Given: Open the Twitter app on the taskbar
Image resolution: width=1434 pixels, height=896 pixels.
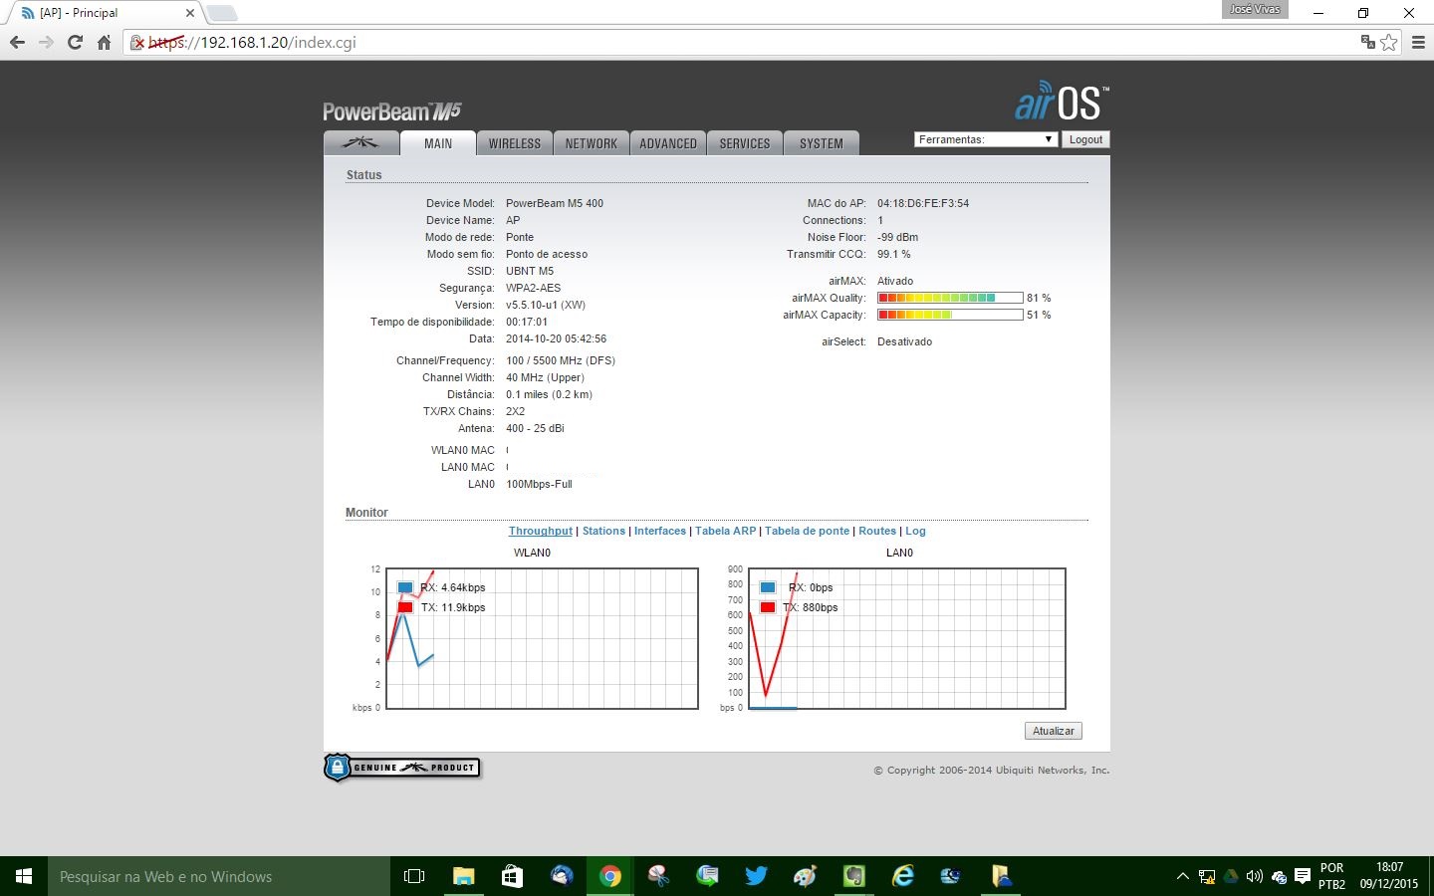Looking at the screenshot, I should (756, 876).
